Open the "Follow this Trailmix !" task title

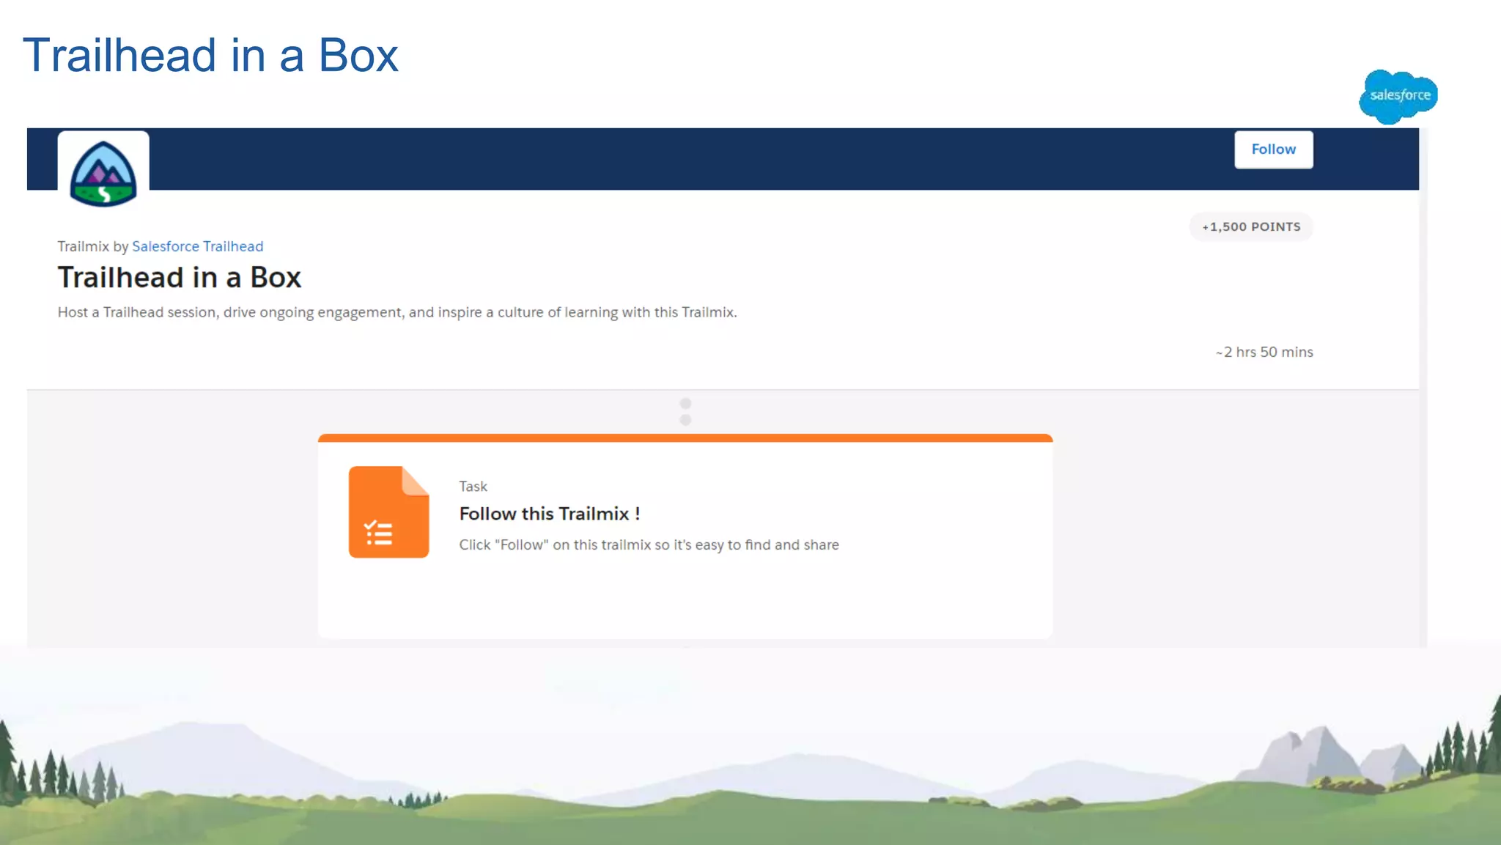550,514
